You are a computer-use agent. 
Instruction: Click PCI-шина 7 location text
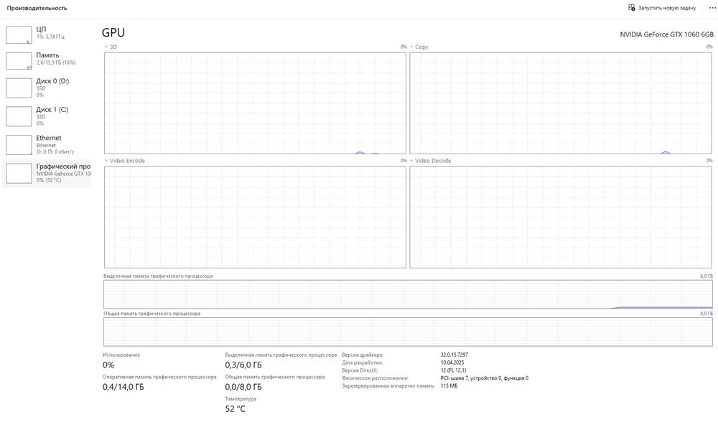[485, 378]
